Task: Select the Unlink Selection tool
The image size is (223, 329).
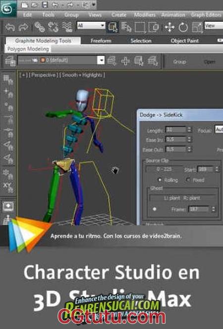Action: click(x=53, y=27)
